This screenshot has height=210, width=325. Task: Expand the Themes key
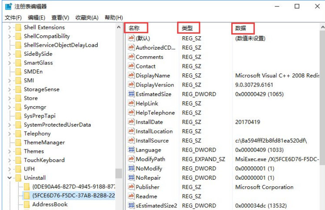pos(9,151)
